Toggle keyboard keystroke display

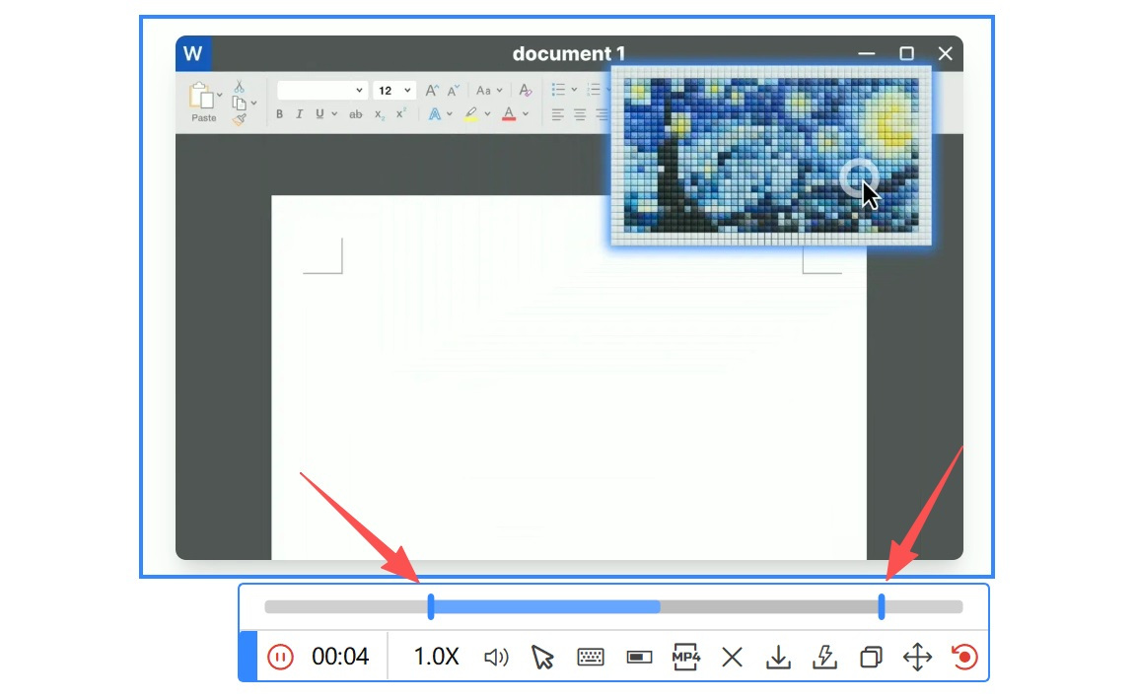[591, 658]
